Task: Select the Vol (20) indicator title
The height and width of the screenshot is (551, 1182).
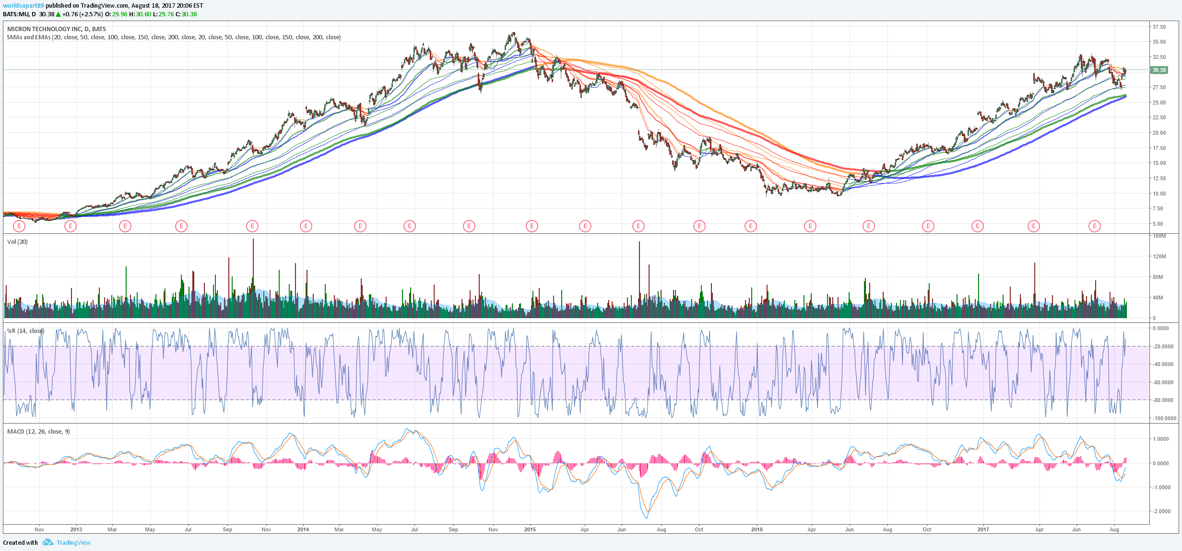Action: click(17, 242)
